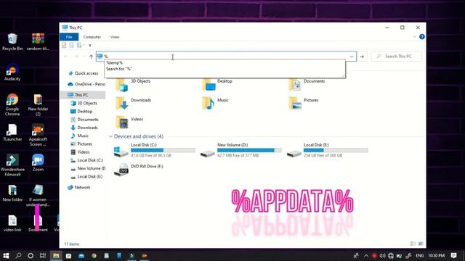Open Task View on the taskbar
Viewport: 465px width, 261px height.
[43, 255]
